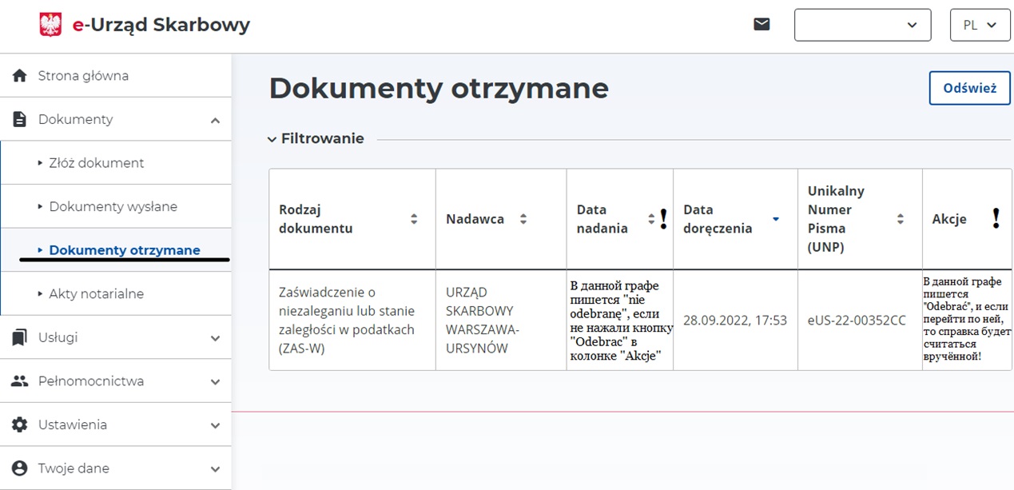Screen dimensions: 1014x490
Task: Click the bookmark icon beside Usługi
Action: pos(20,338)
